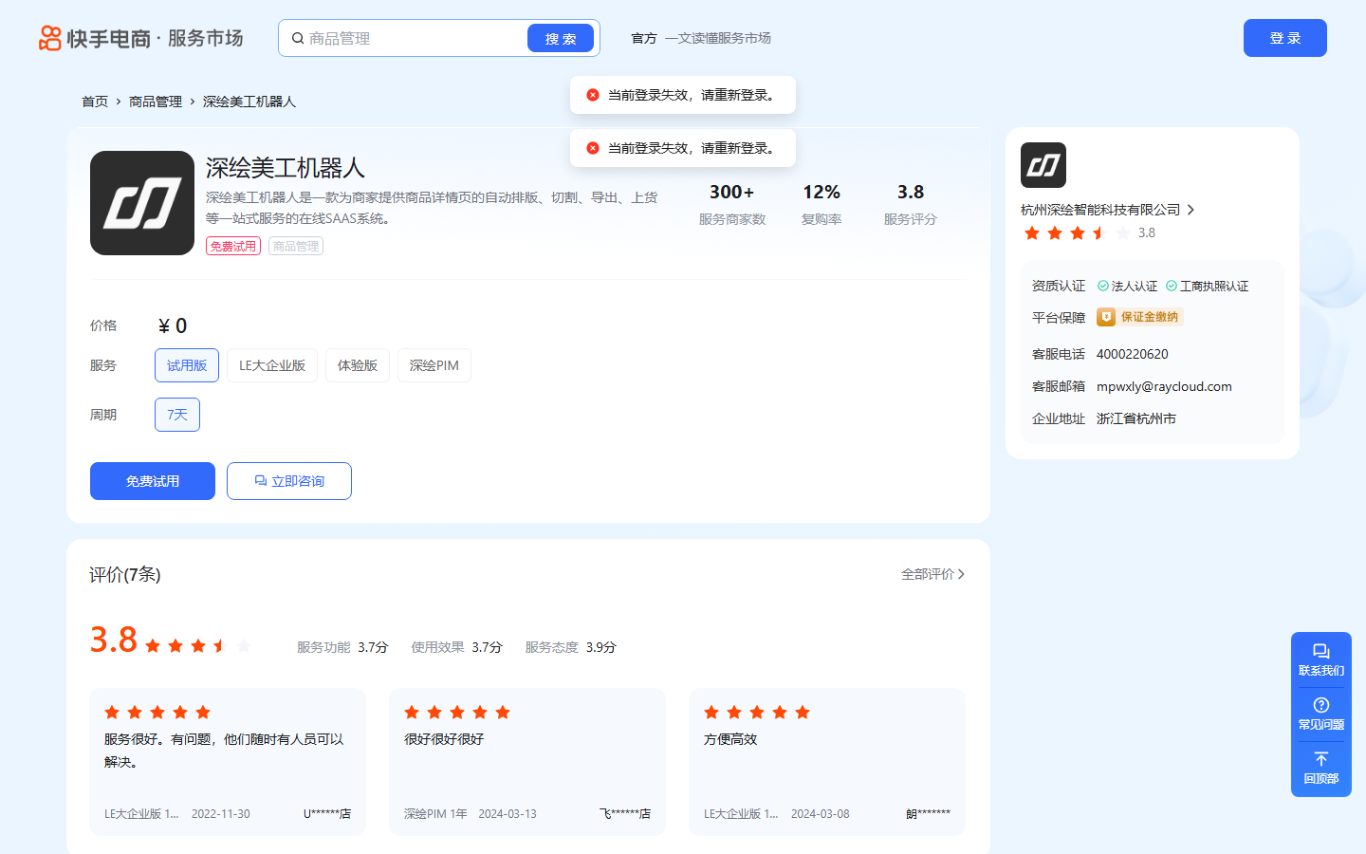Click the 很好很好很好 review text
This screenshot has width=1366, height=854.
pyautogui.click(x=444, y=739)
